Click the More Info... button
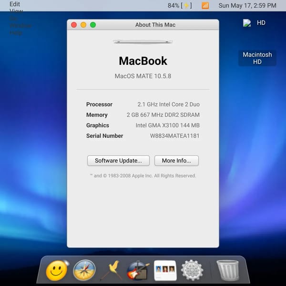This screenshot has height=286, width=286. coord(176,161)
